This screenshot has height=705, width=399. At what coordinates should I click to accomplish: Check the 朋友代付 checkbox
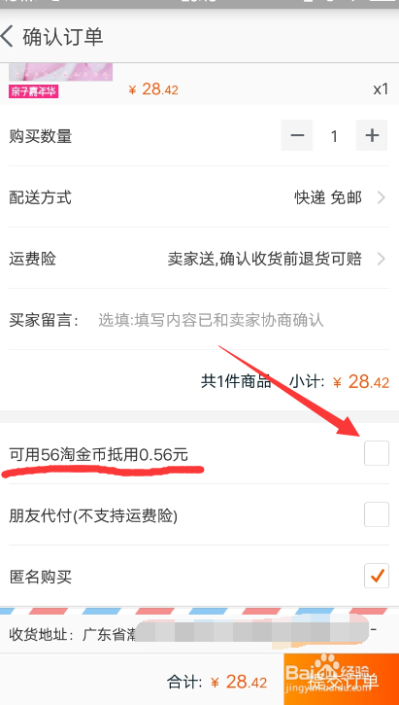pyautogui.click(x=377, y=514)
